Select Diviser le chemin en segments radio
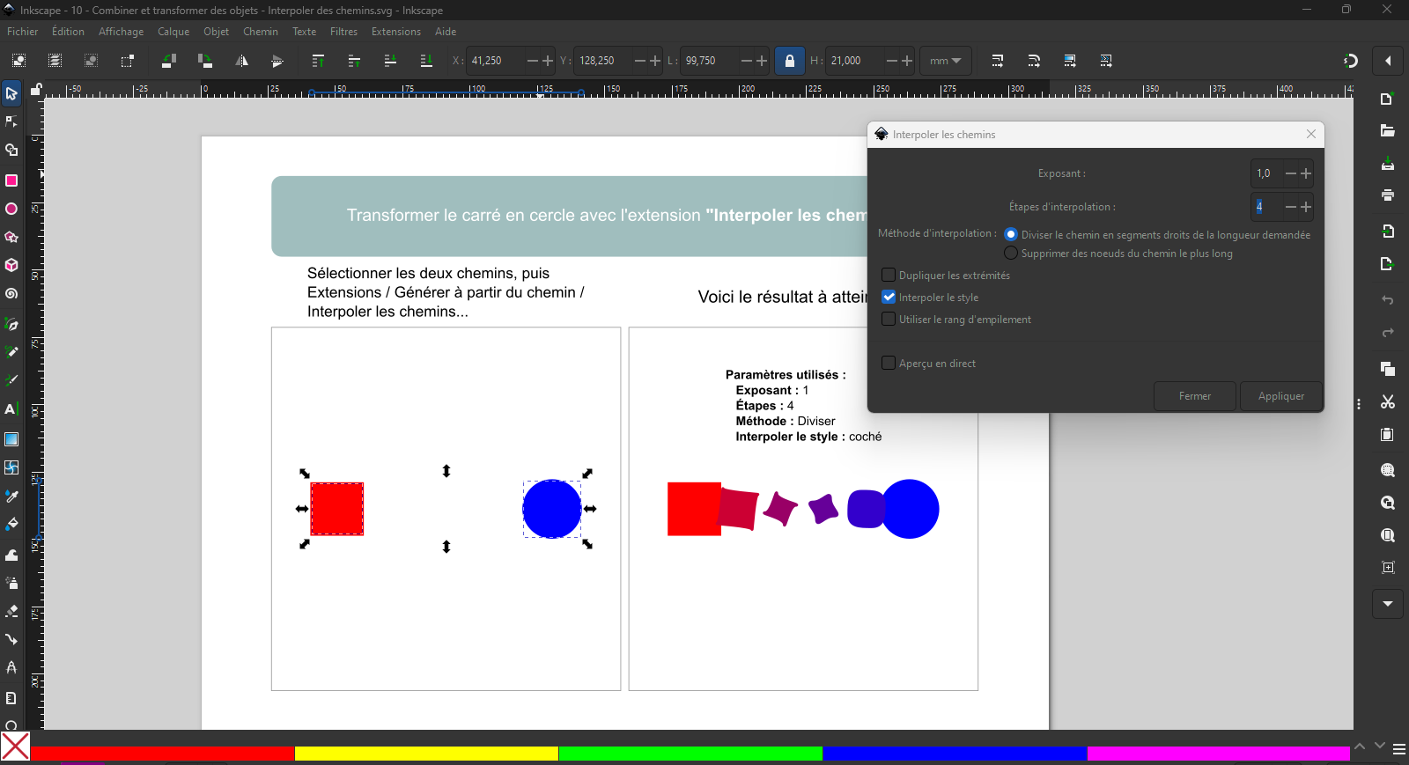 (1011, 234)
